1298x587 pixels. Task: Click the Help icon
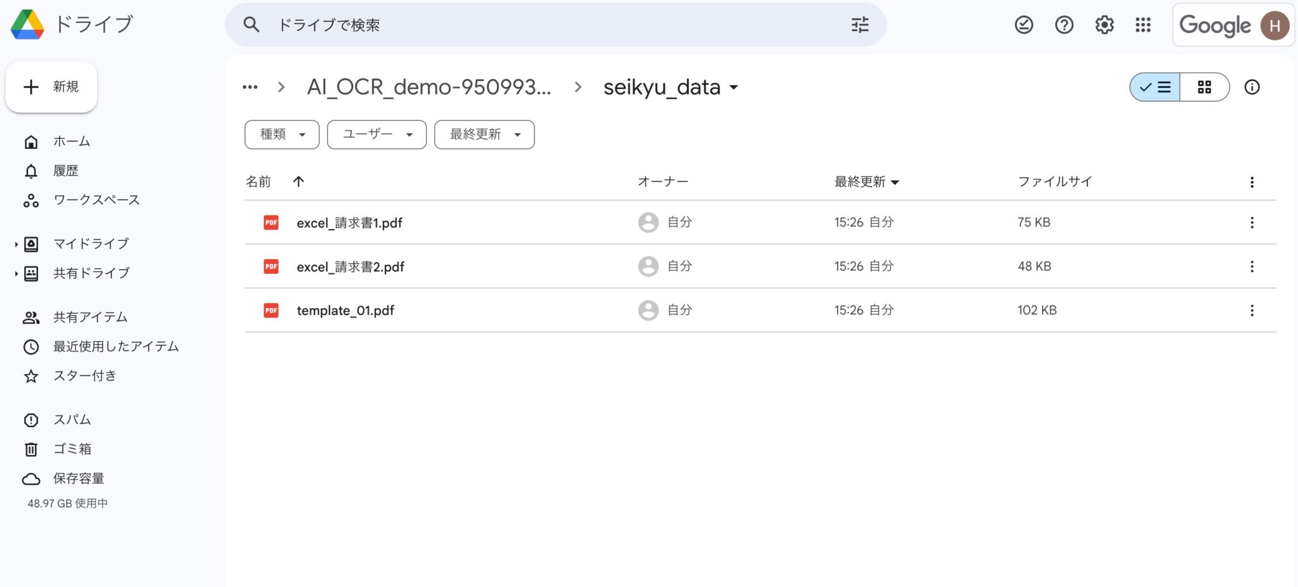click(1063, 25)
